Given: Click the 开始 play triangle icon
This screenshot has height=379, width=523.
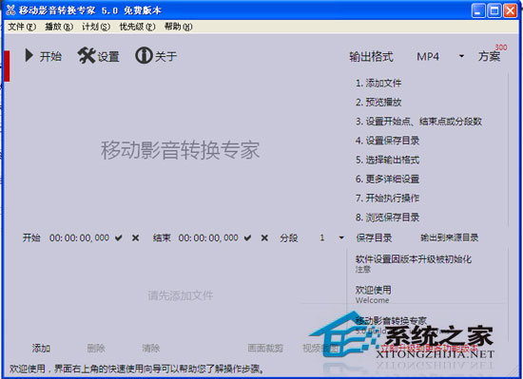Looking at the screenshot, I should (x=29, y=56).
